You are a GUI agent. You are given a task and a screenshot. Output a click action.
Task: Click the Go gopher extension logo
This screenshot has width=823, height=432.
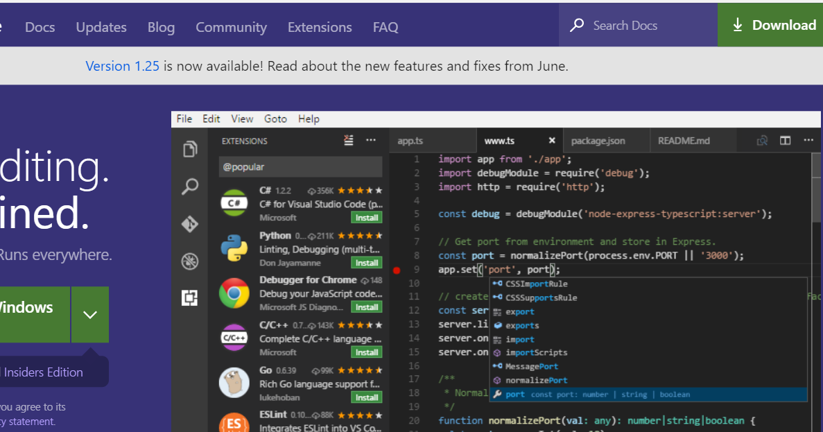234,383
